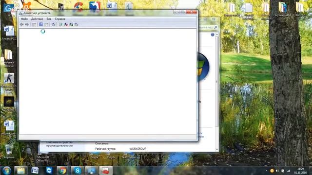Click the Счетчики и средства производительности link
The height and width of the screenshot is (175, 312).
click(x=59, y=144)
